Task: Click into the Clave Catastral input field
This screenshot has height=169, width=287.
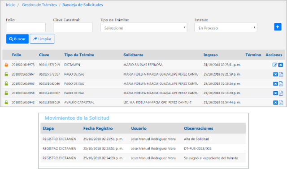Action: coord(73,27)
